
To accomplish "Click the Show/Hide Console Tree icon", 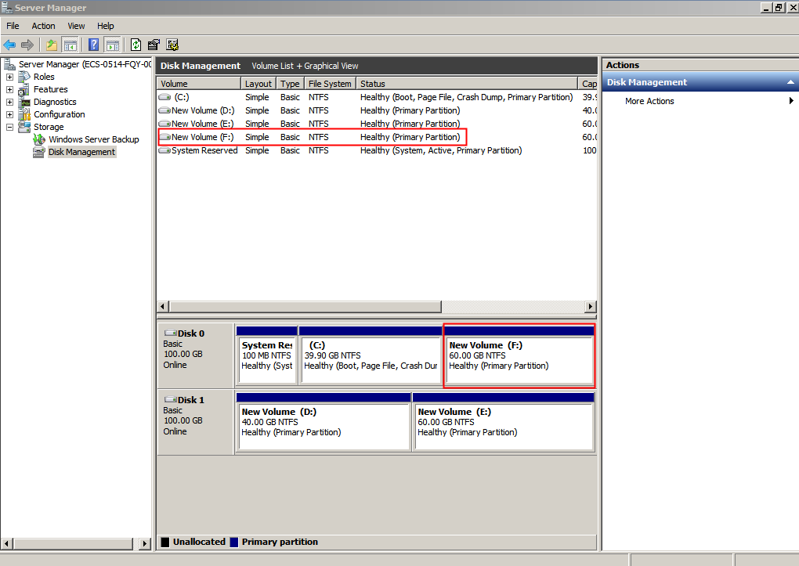I will point(70,45).
